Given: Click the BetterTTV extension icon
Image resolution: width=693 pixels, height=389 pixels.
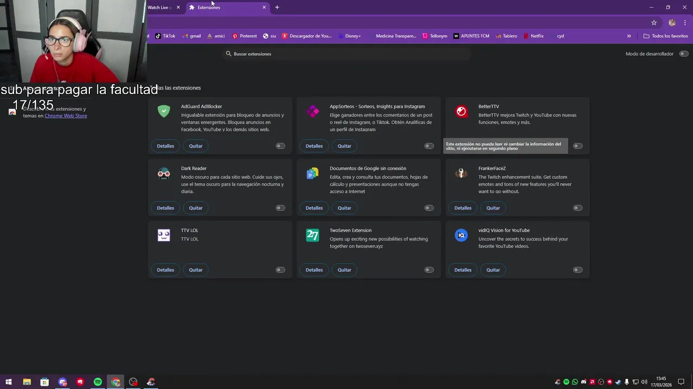Looking at the screenshot, I should point(461,111).
